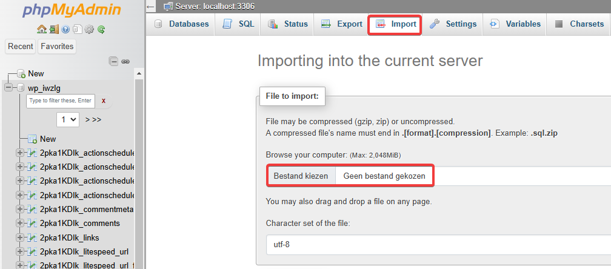Click the server icon in the breadcrumb
The height and width of the screenshot is (269, 611).
(x=169, y=6)
